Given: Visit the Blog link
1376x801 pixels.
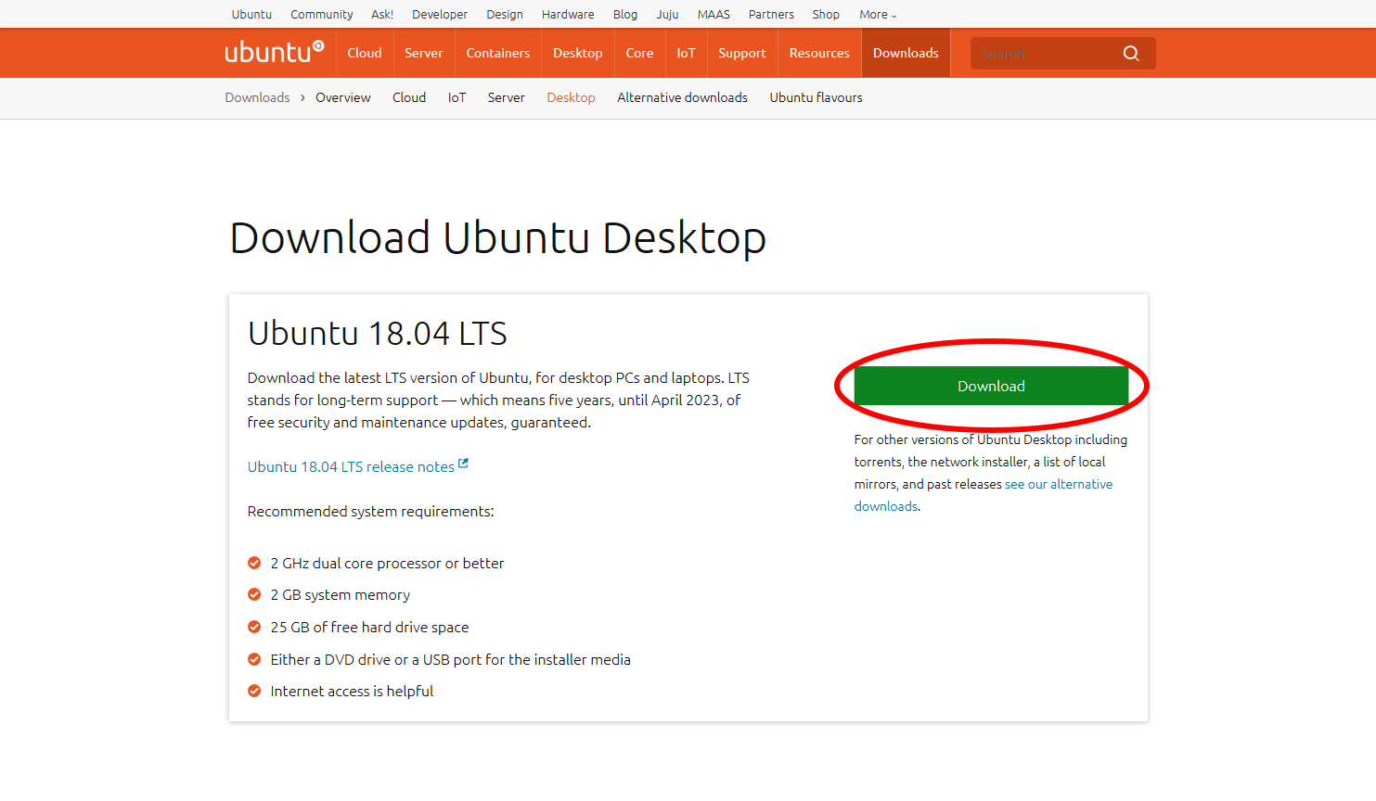Looking at the screenshot, I should tap(625, 14).
